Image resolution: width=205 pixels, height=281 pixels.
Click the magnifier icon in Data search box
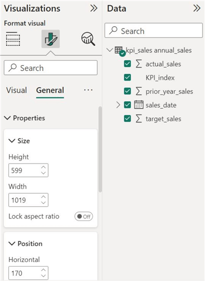click(x=113, y=30)
